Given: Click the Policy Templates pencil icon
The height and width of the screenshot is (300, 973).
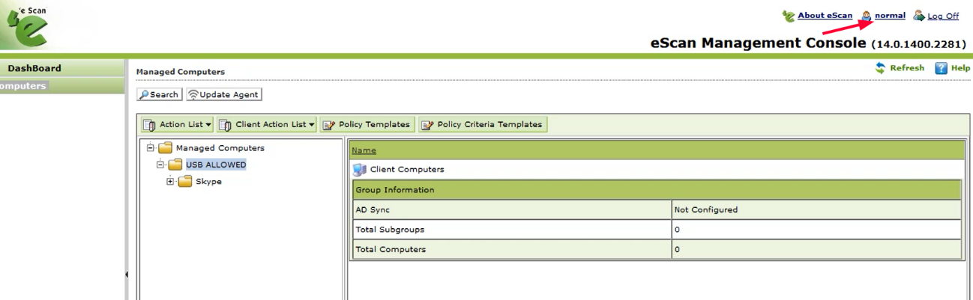Looking at the screenshot, I should click(x=329, y=125).
